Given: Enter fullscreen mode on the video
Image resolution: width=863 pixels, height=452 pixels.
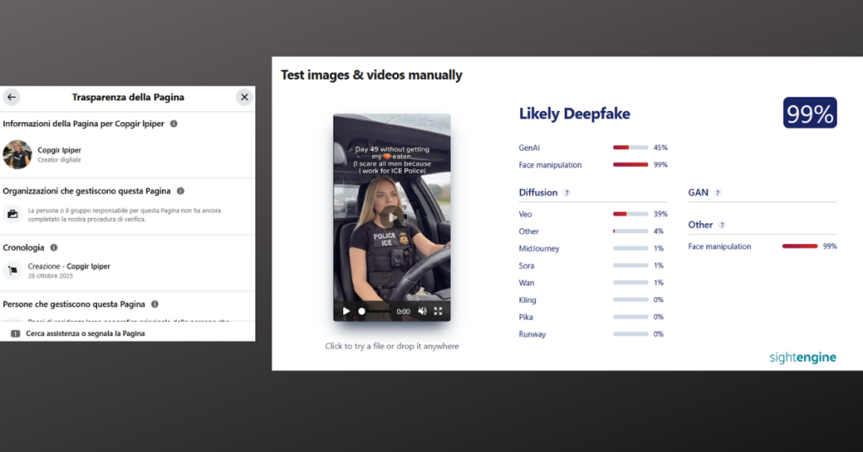Looking at the screenshot, I should tap(438, 311).
